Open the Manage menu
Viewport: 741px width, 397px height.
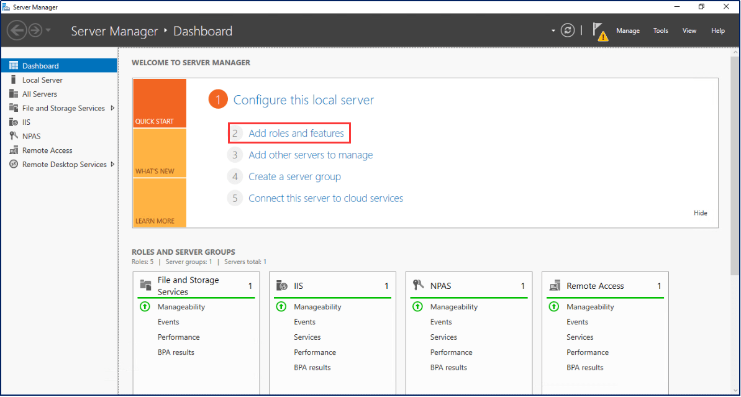(627, 31)
